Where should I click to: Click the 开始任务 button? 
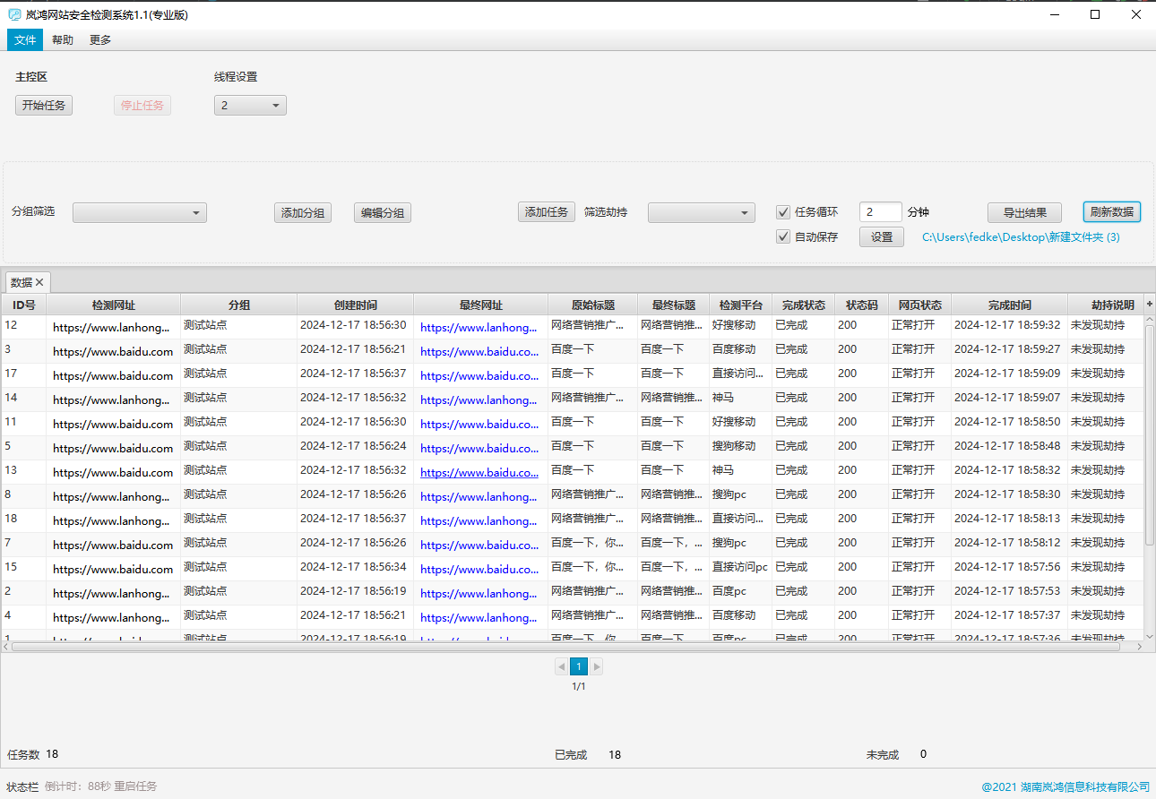point(44,106)
